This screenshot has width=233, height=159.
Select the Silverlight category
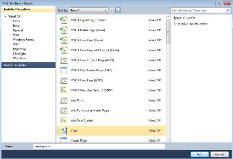tap(19, 54)
